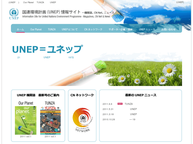Go to the ホーム tab

click(20, 29)
